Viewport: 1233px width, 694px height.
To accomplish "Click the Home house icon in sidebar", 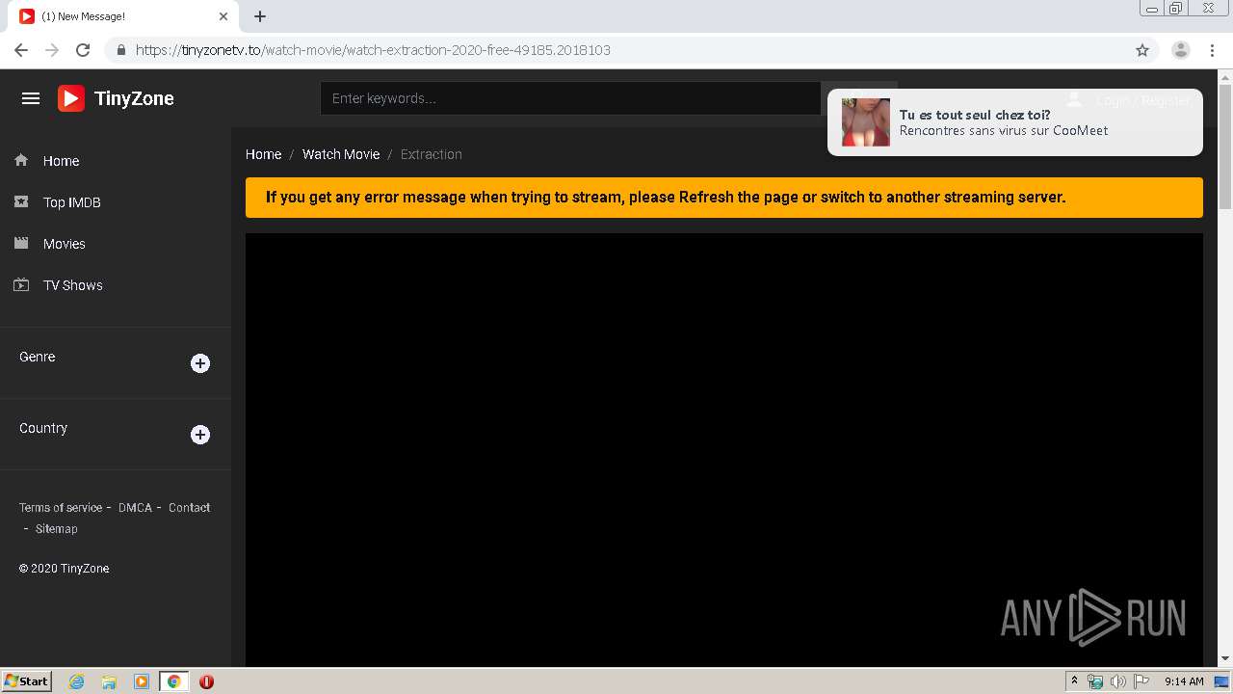I will [21, 161].
